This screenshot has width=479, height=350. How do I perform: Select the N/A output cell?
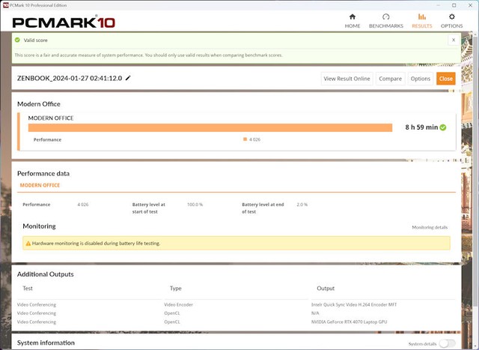(x=315, y=313)
